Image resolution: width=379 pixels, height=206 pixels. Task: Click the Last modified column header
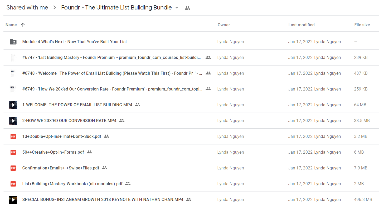pyautogui.click(x=302, y=25)
